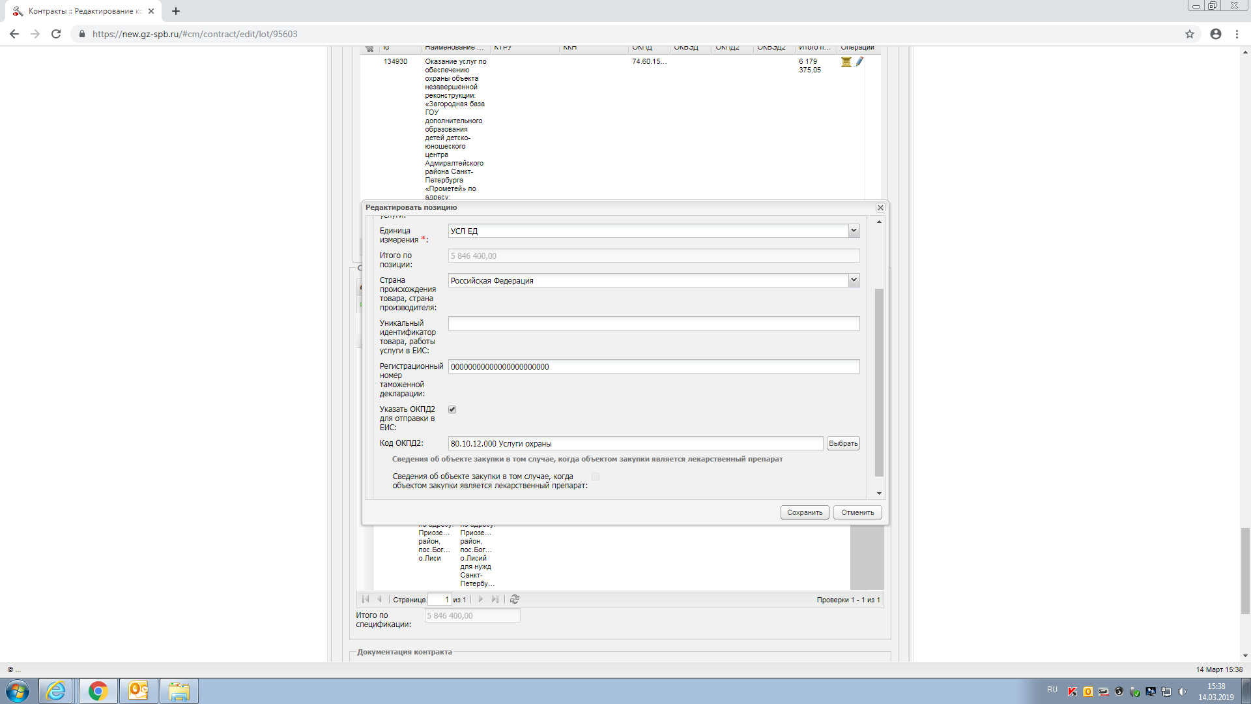Open a new browser tab
The width and height of the screenshot is (1251, 704).
point(176,11)
